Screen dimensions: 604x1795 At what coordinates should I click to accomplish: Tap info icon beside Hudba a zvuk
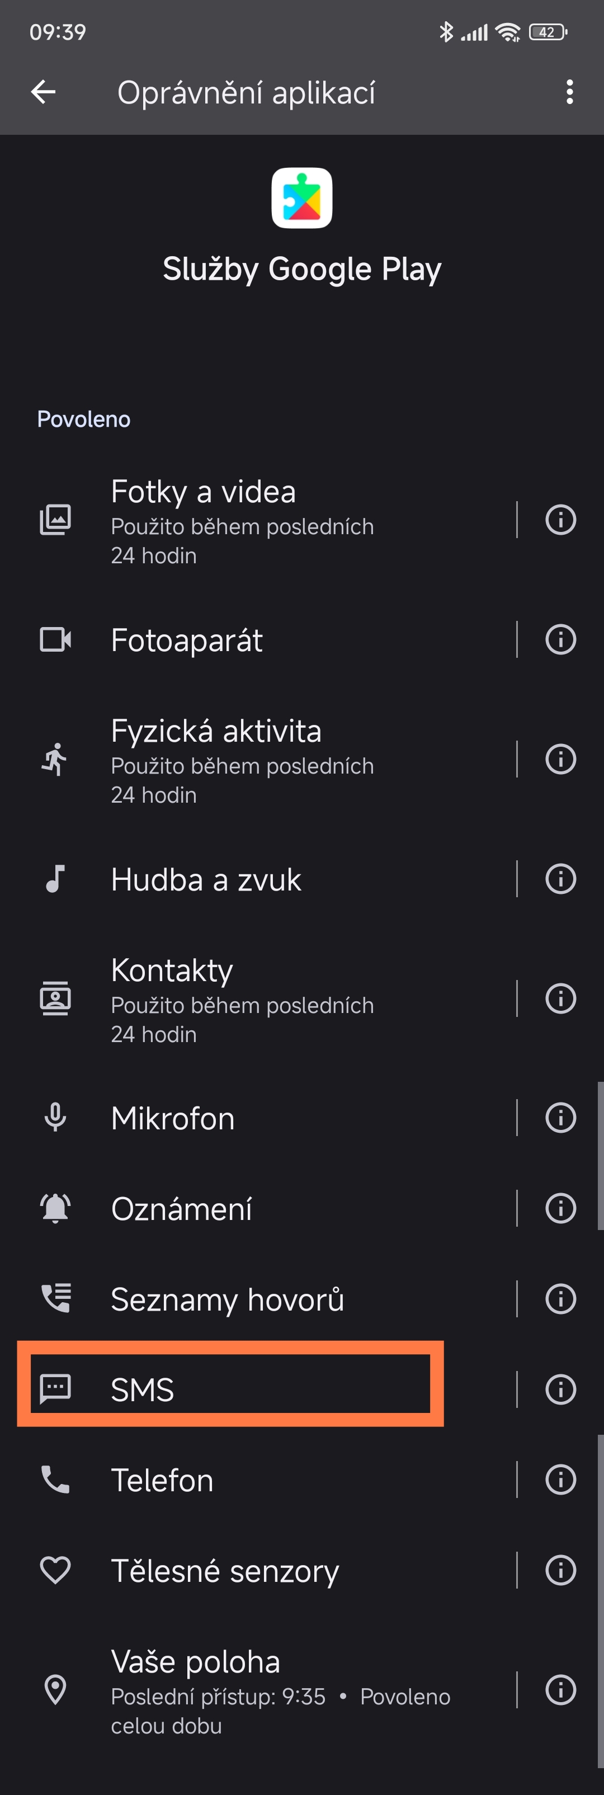click(x=560, y=879)
